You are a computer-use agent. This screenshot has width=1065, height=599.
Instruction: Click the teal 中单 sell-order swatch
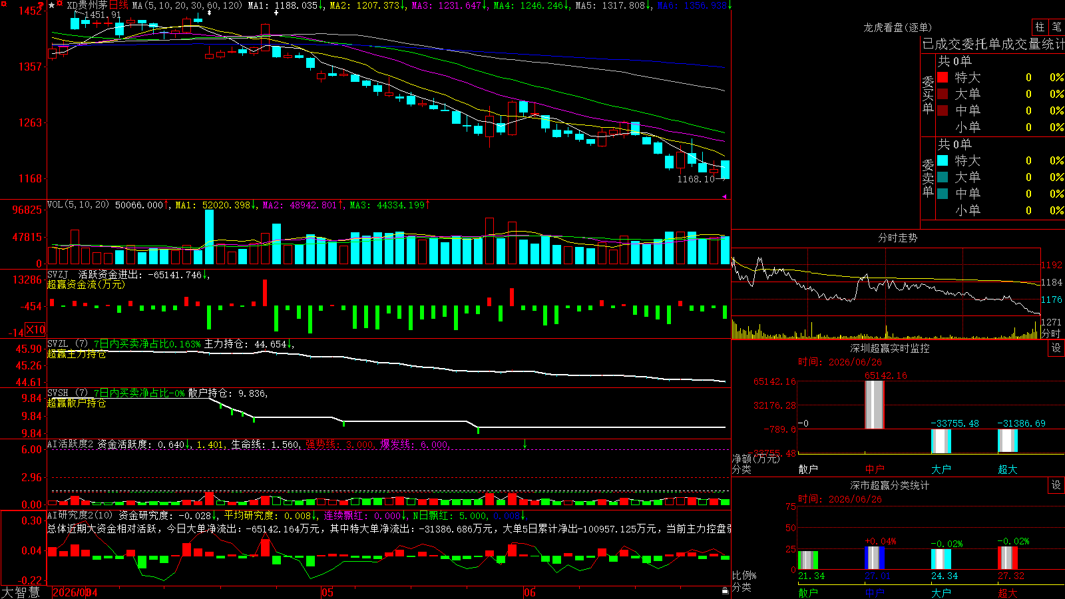(x=943, y=193)
